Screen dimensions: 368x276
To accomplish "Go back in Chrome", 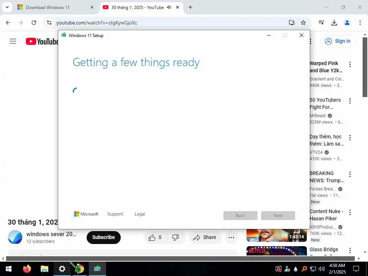I will pyautogui.click(x=8, y=23).
